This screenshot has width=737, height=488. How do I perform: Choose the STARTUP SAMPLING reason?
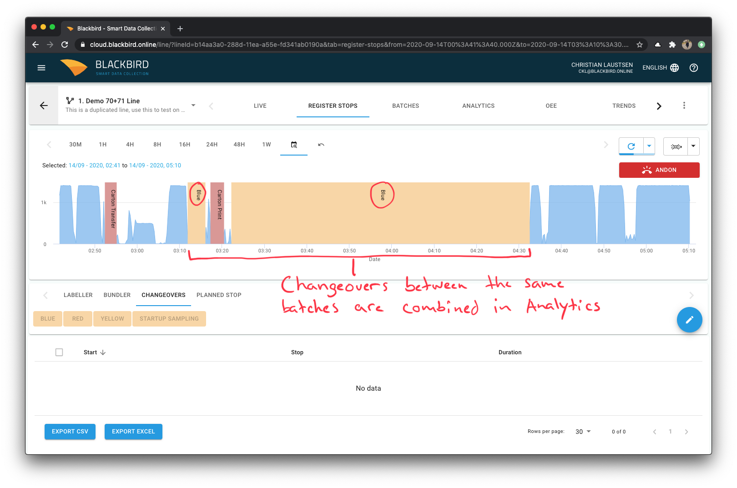(x=169, y=319)
